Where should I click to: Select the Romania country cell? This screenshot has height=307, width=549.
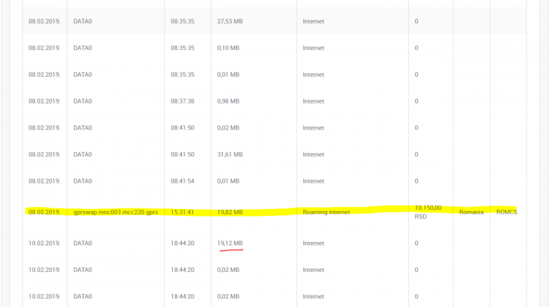[x=471, y=212]
